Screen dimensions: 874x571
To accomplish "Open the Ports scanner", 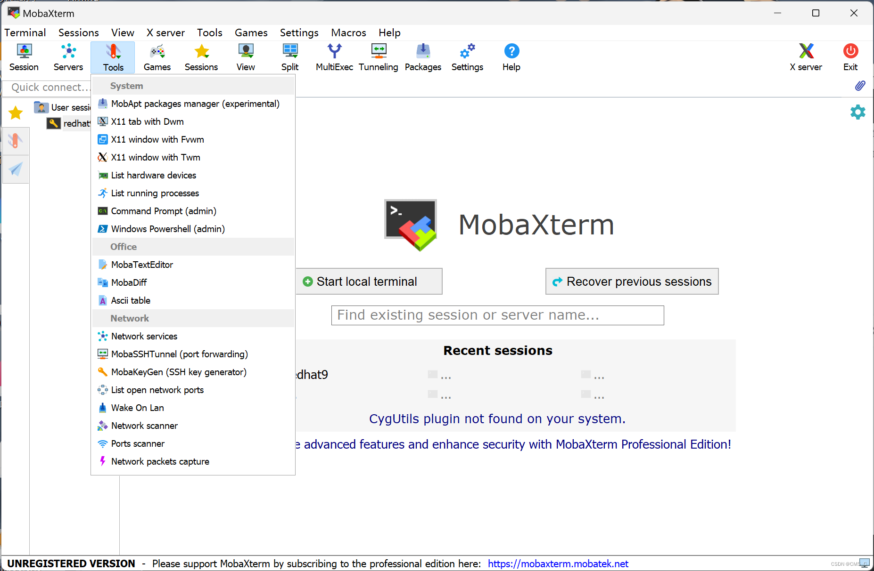I will tap(193, 443).
